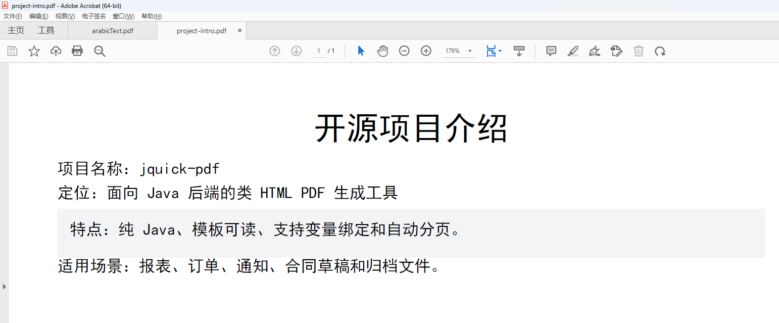Go to previous page arrow
The image size is (779, 323).
click(x=275, y=51)
